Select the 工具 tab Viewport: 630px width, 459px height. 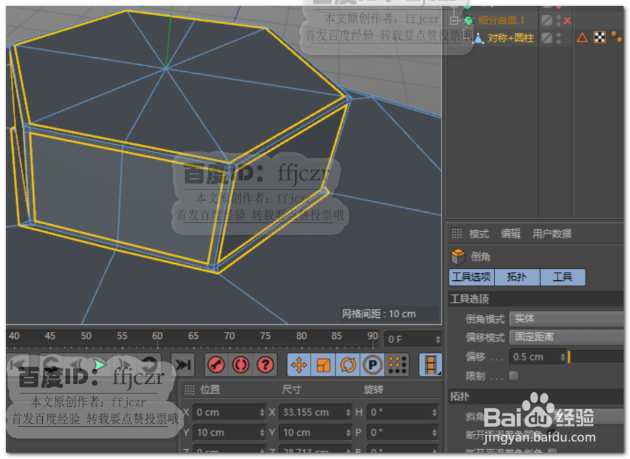[563, 277]
